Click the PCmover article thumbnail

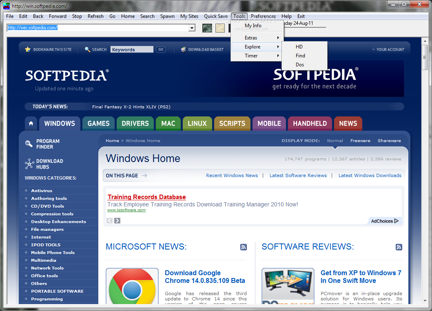tap(288, 286)
